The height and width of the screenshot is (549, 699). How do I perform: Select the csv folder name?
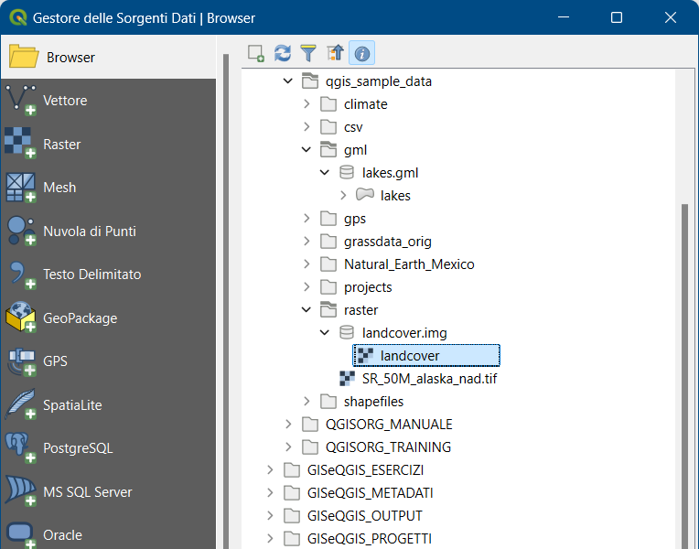[x=353, y=127]
